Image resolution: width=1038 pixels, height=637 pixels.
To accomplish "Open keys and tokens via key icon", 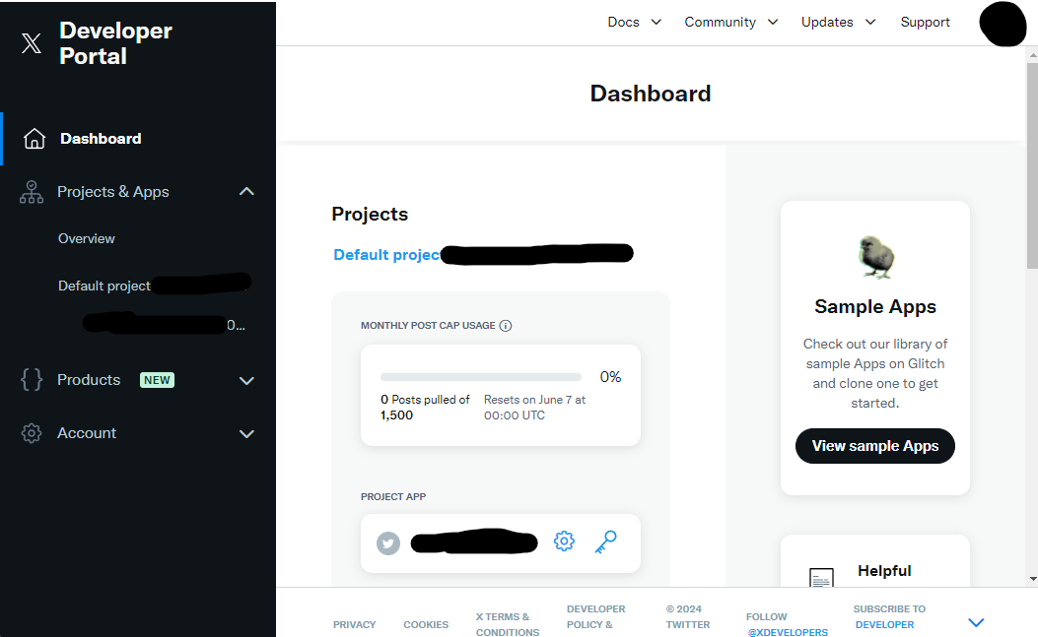I will pyautogui.click(x=605, y=541).
